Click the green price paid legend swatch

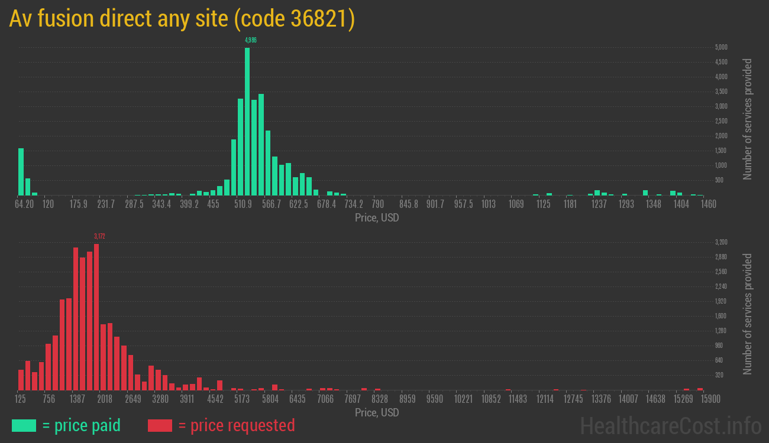pyautogui.click(x=24, y=425)
